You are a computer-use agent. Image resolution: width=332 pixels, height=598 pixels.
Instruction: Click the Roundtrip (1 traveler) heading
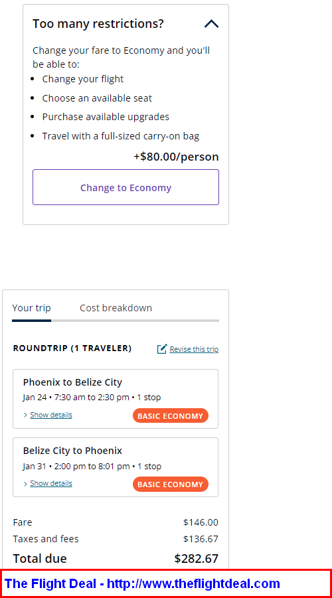click(x=72, y=348)
